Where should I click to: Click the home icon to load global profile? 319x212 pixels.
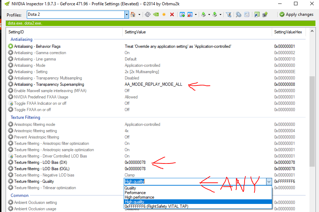coord(133,14)
